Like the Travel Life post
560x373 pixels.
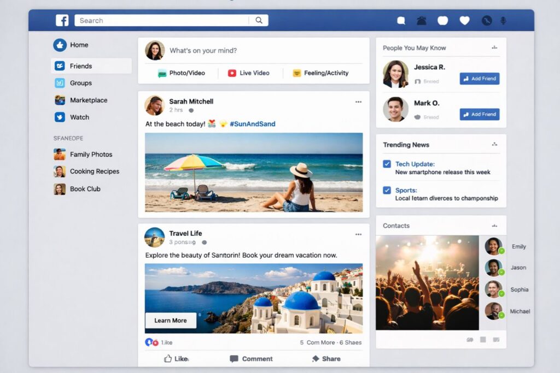pyautogui.click(x=176, y=359)
